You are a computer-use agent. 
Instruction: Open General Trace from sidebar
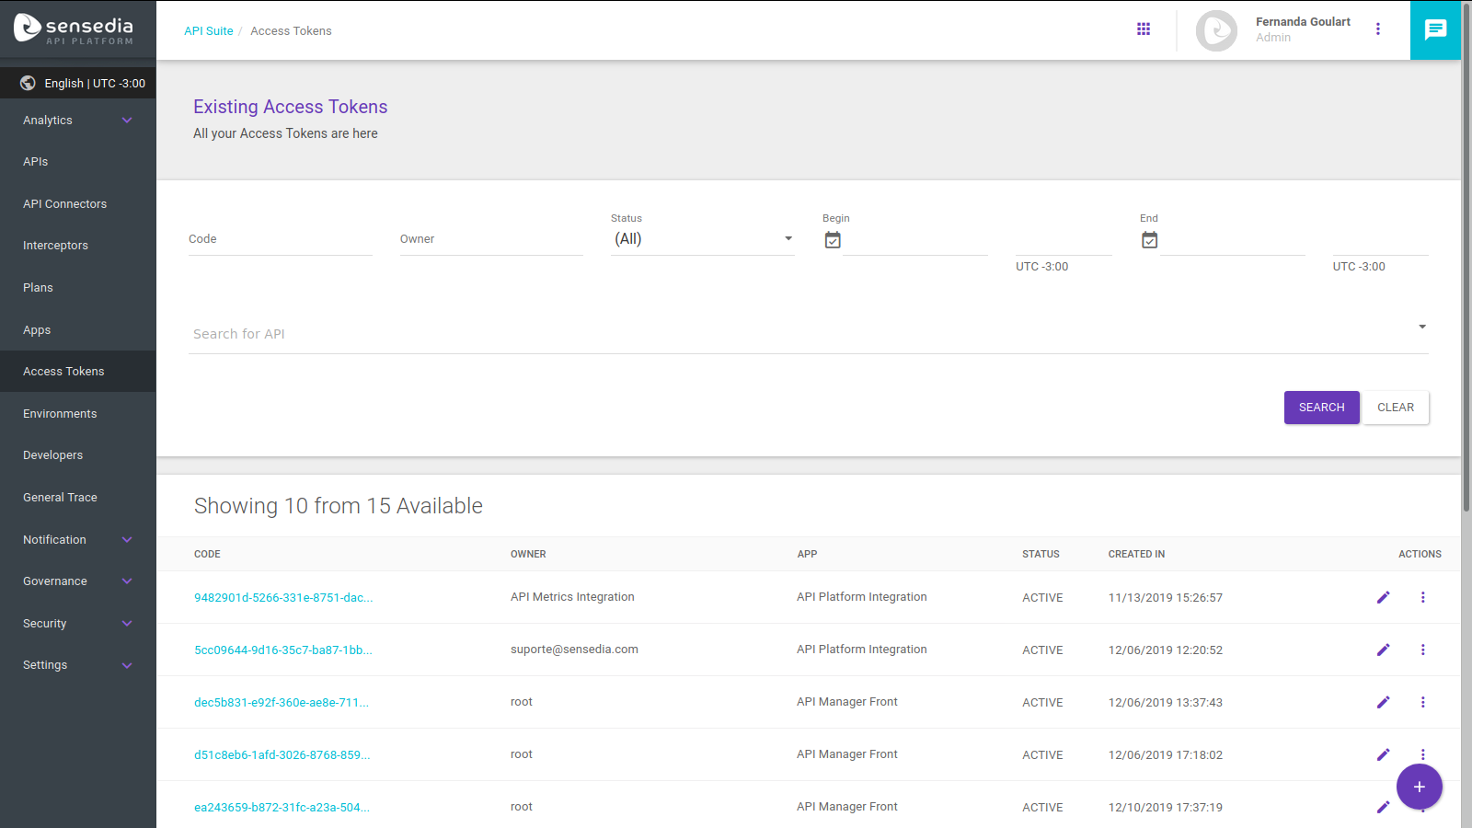[60, 498]
